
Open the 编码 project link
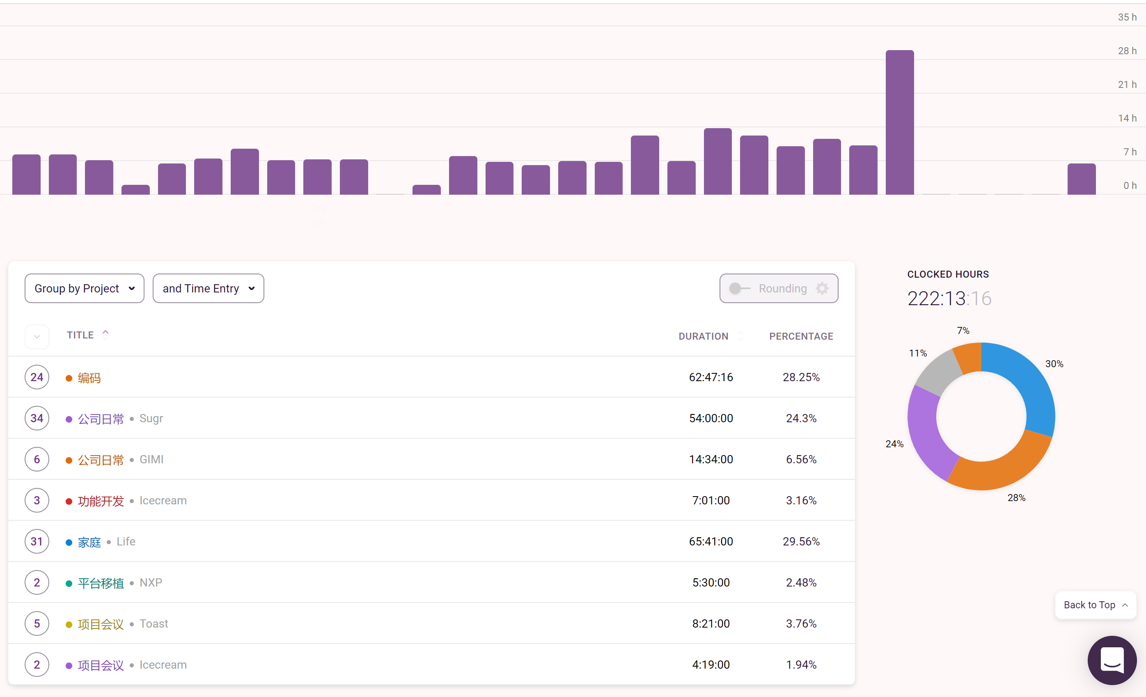click(89, 378)
